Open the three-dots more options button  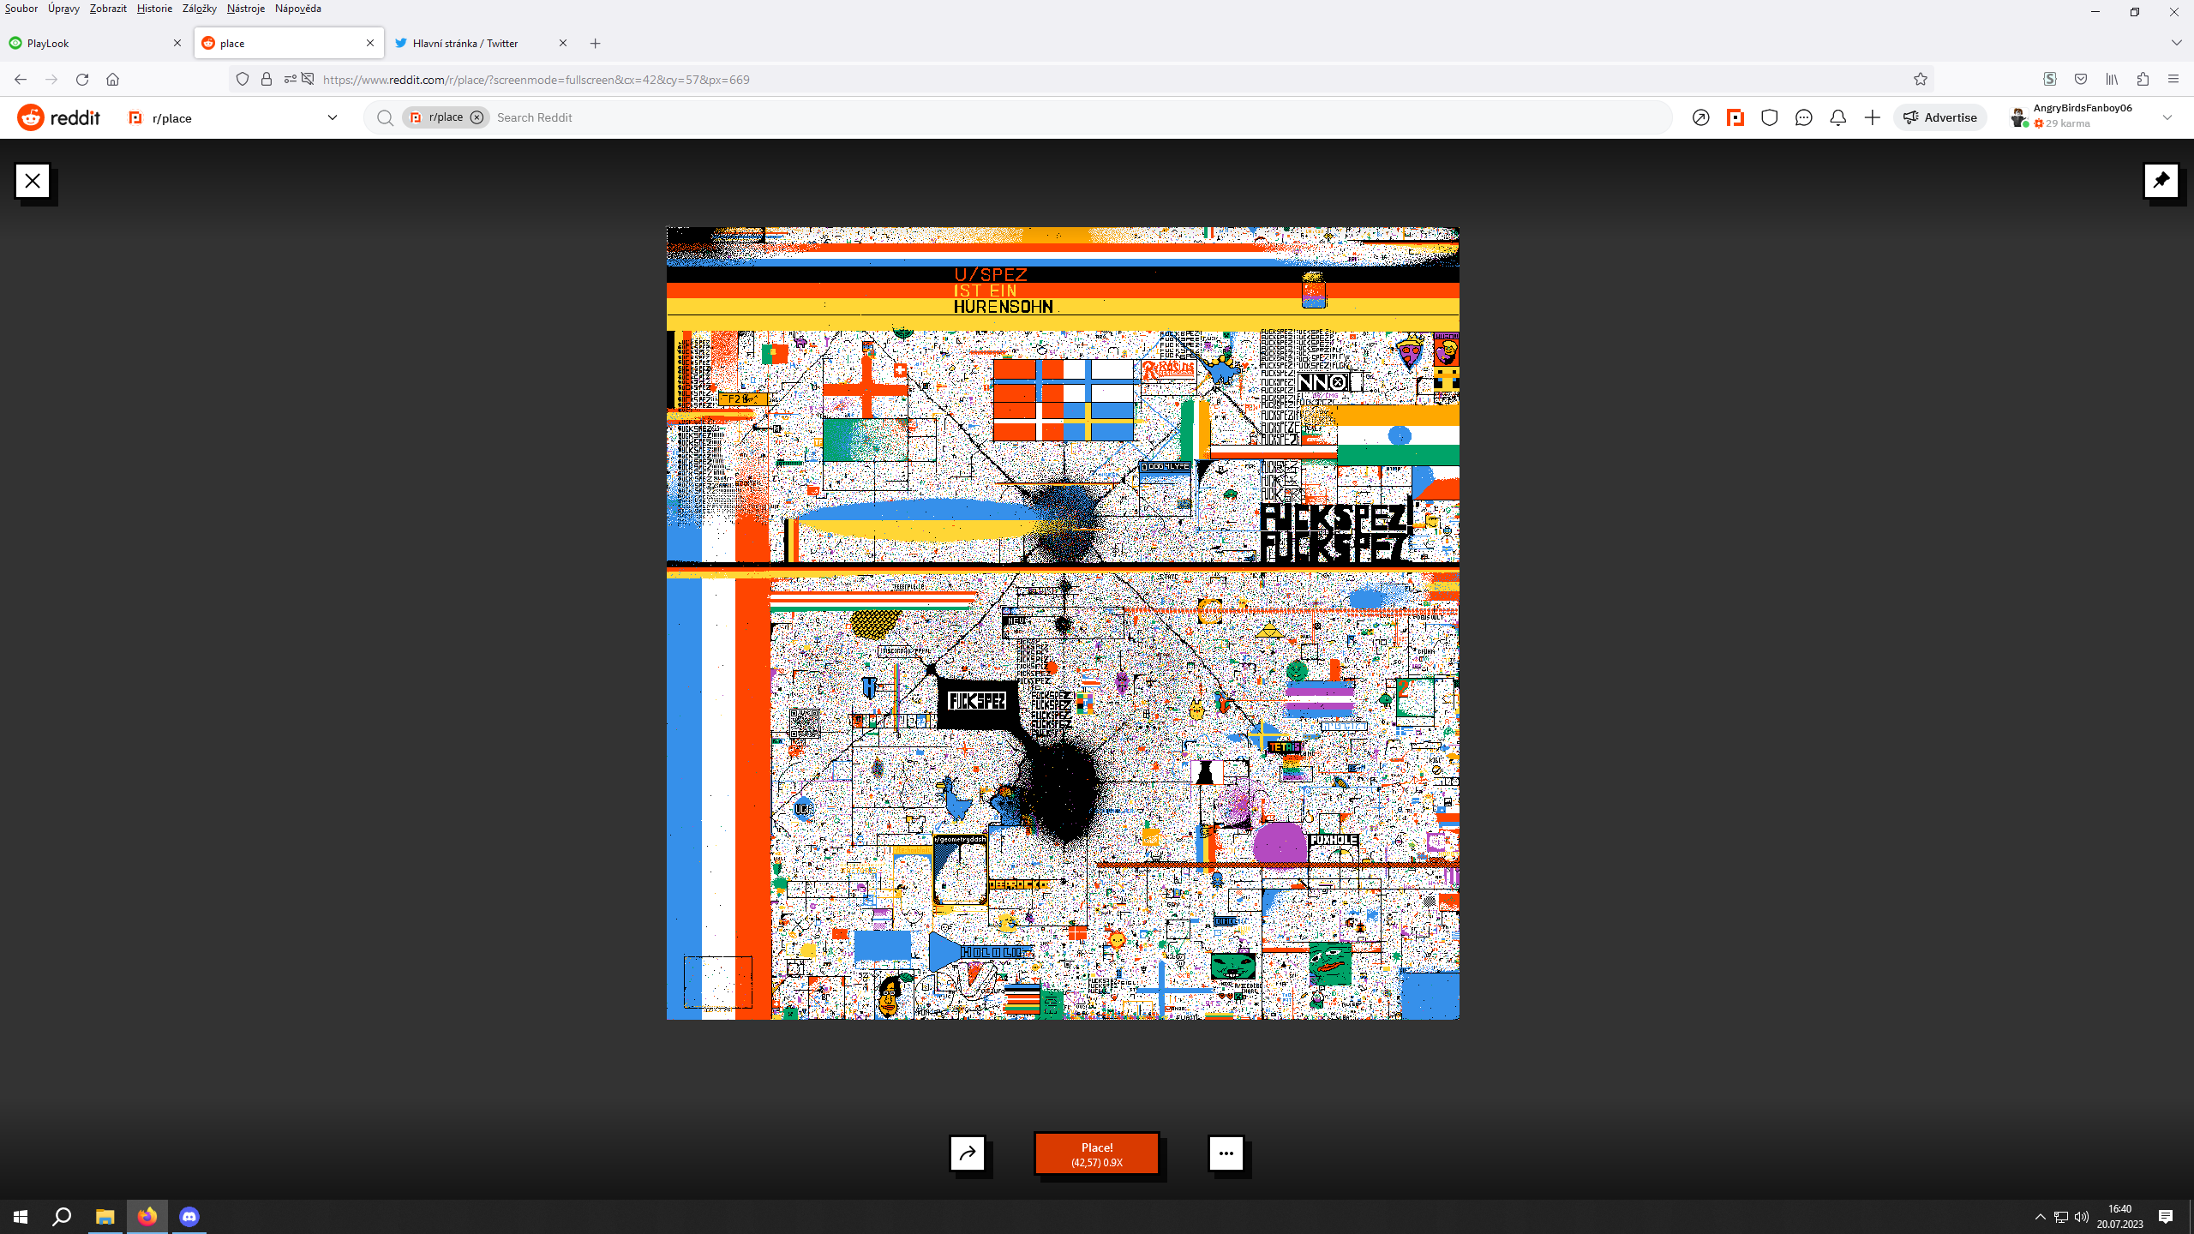(1226, 1153)
